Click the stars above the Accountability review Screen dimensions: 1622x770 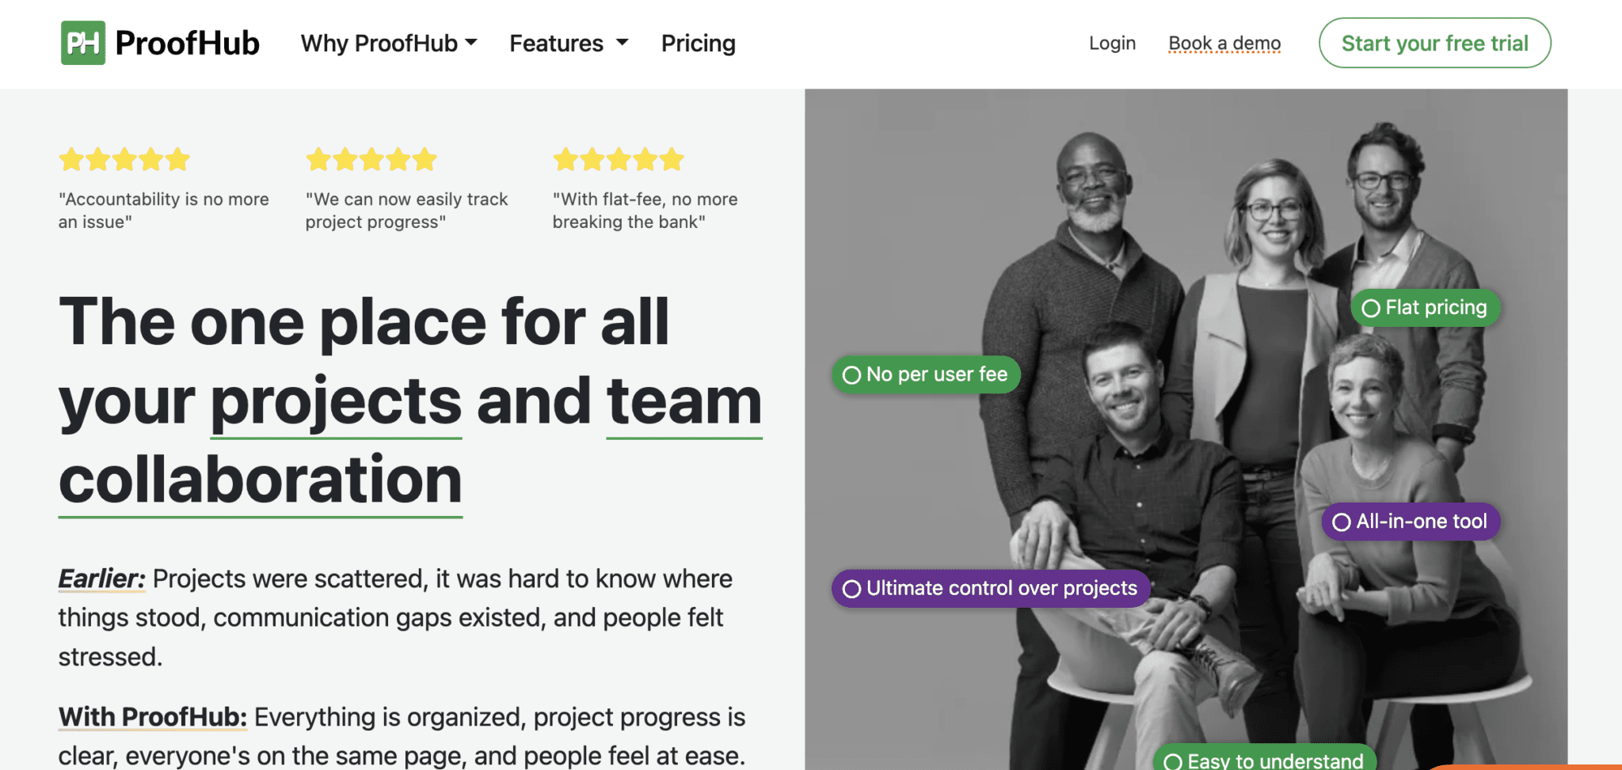(x=124, y=159)
